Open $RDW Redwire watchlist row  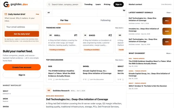point(22,100)
